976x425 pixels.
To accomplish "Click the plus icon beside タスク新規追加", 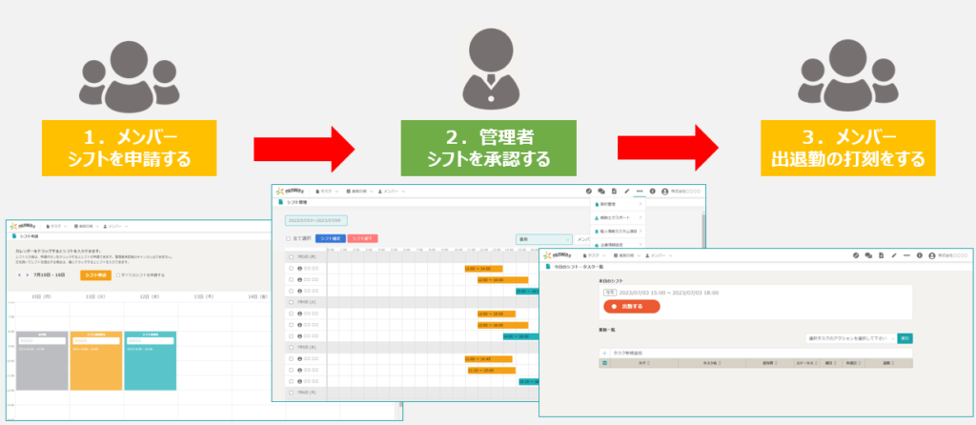I will [604, 353].
